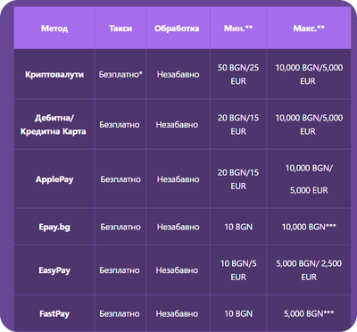
Task: Select 10 BGN/5 EUR minimum for EasyPay
Action: click(238, 270)
